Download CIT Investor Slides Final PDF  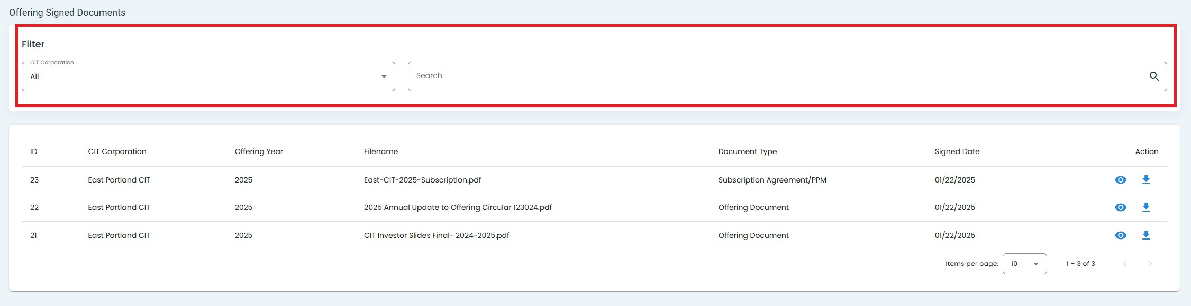click(1145, 235)
